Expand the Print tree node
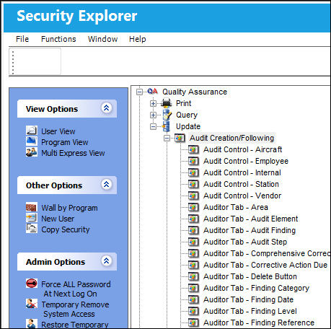Image resolution: width=331 pixels, height=329 pixels. click(x=153, y=103)
